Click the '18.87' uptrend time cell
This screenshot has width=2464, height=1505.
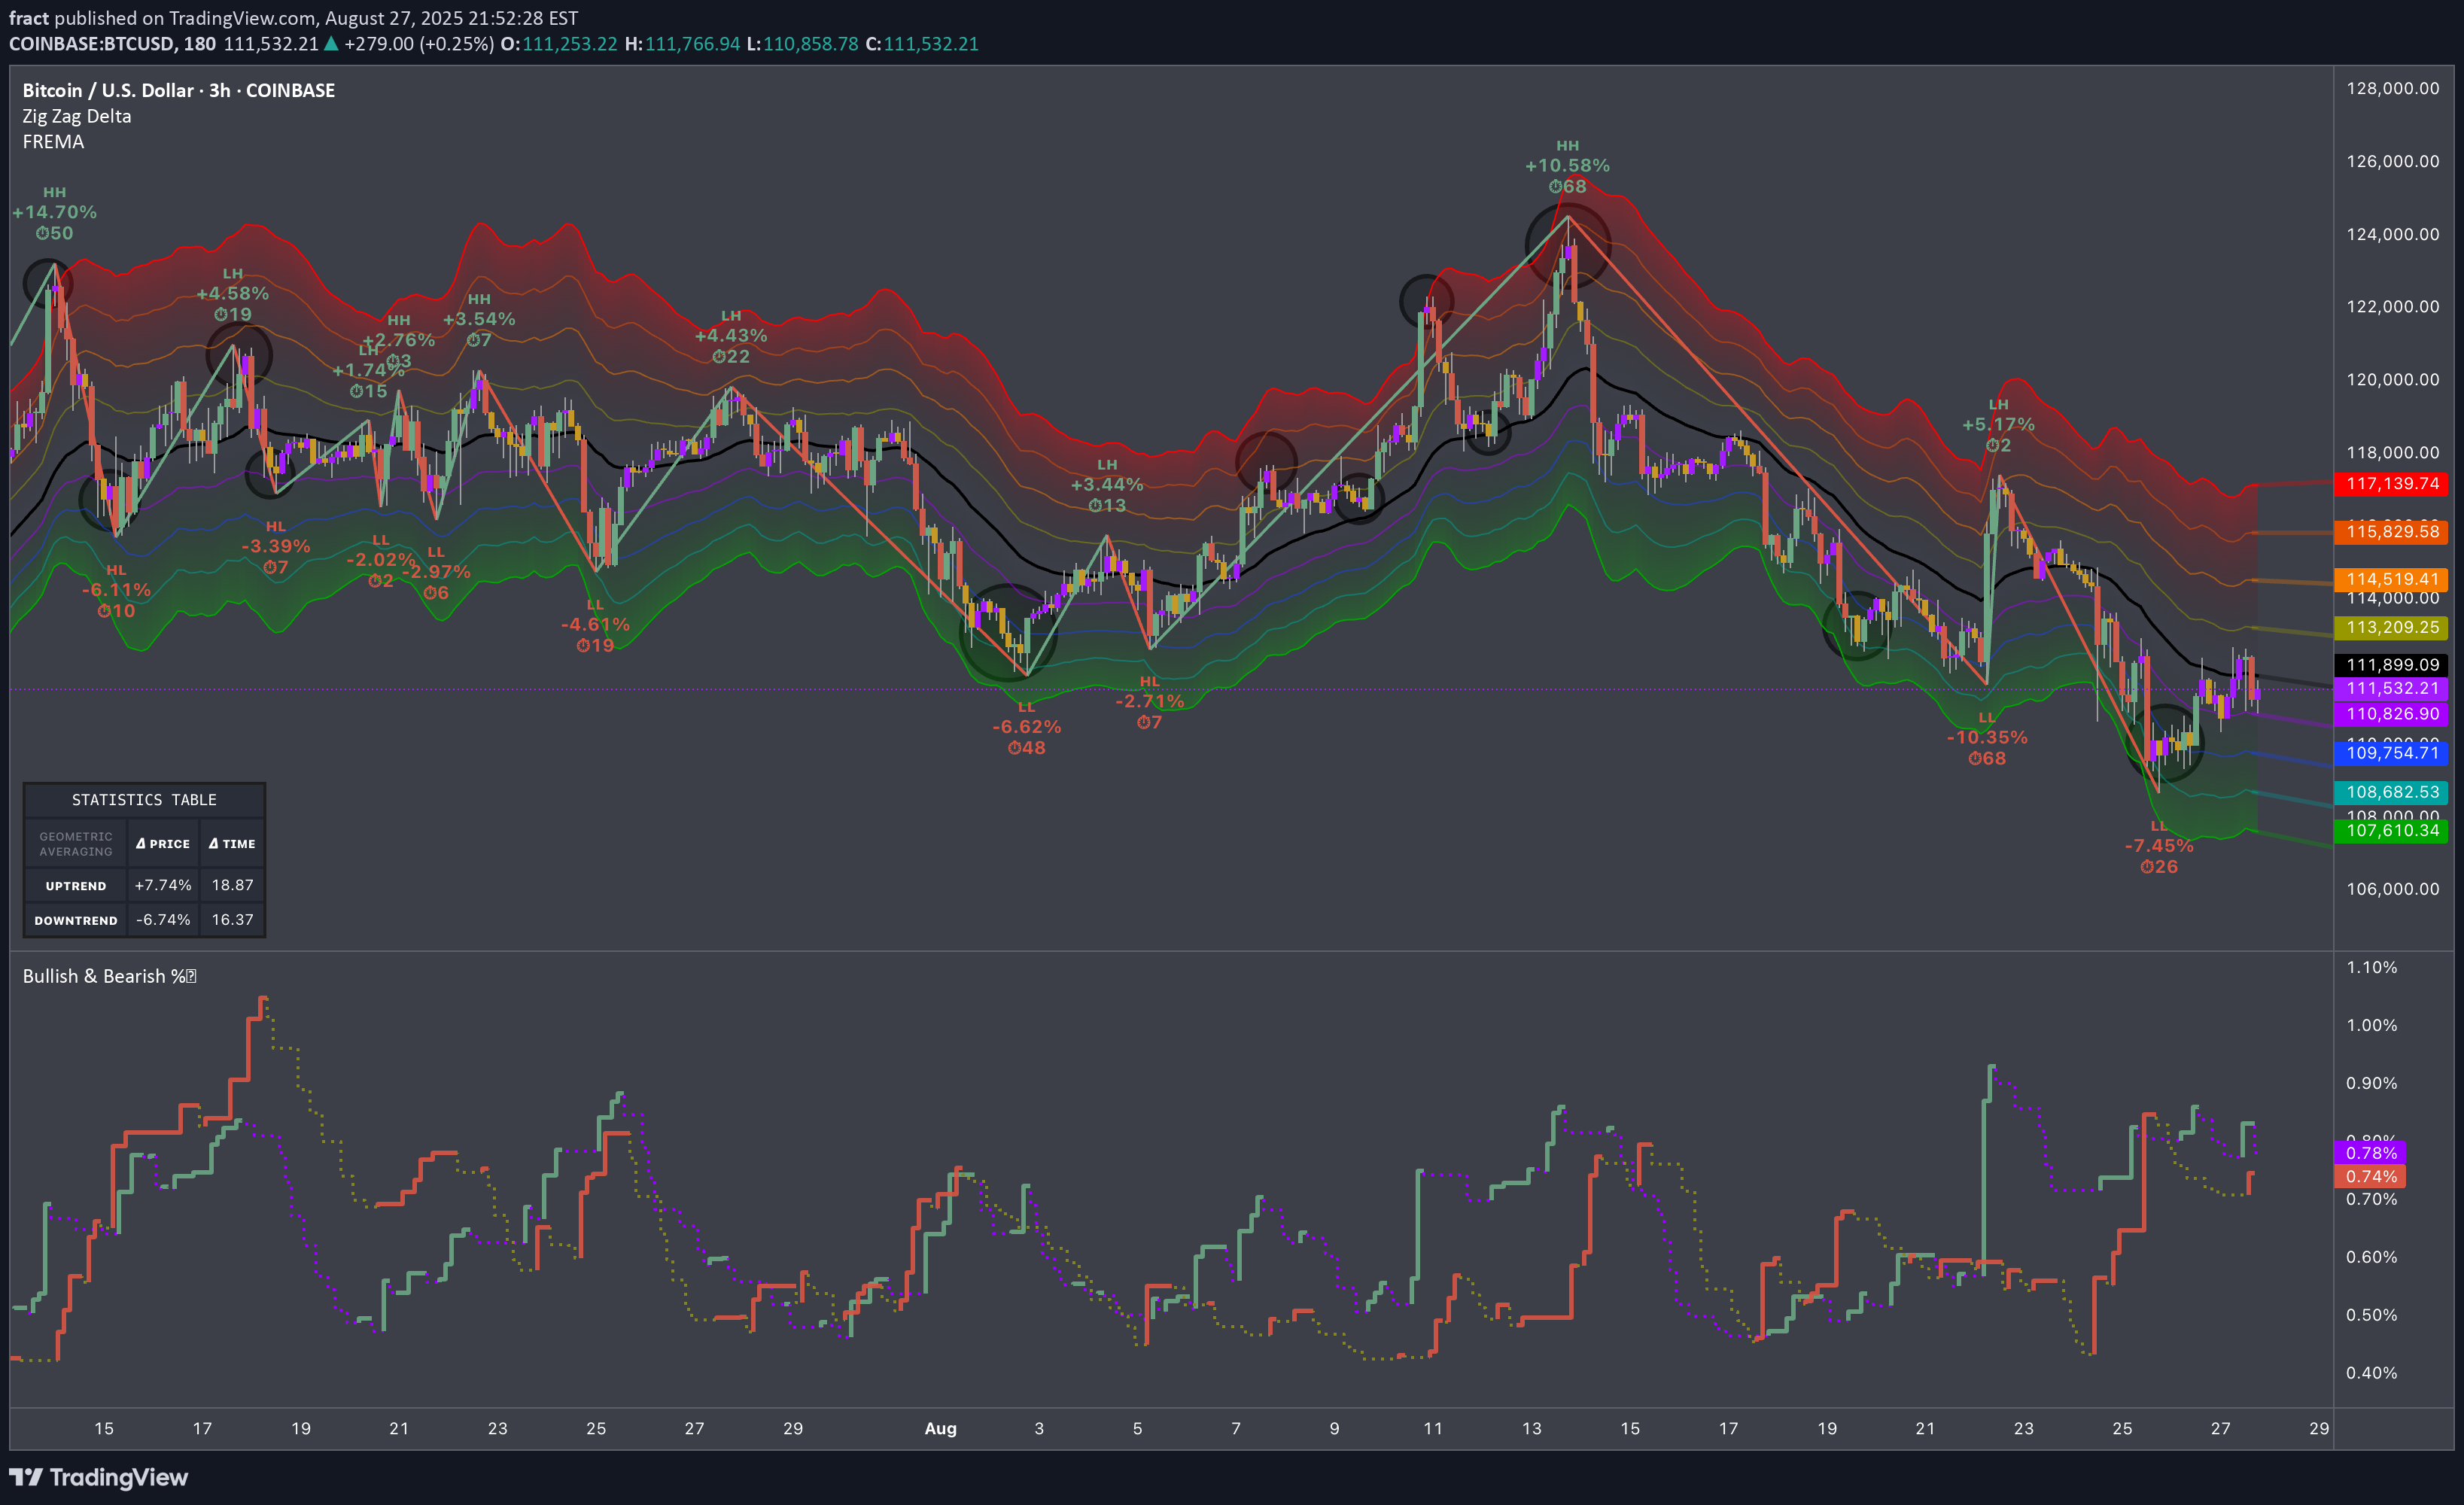tap(232, 886)
